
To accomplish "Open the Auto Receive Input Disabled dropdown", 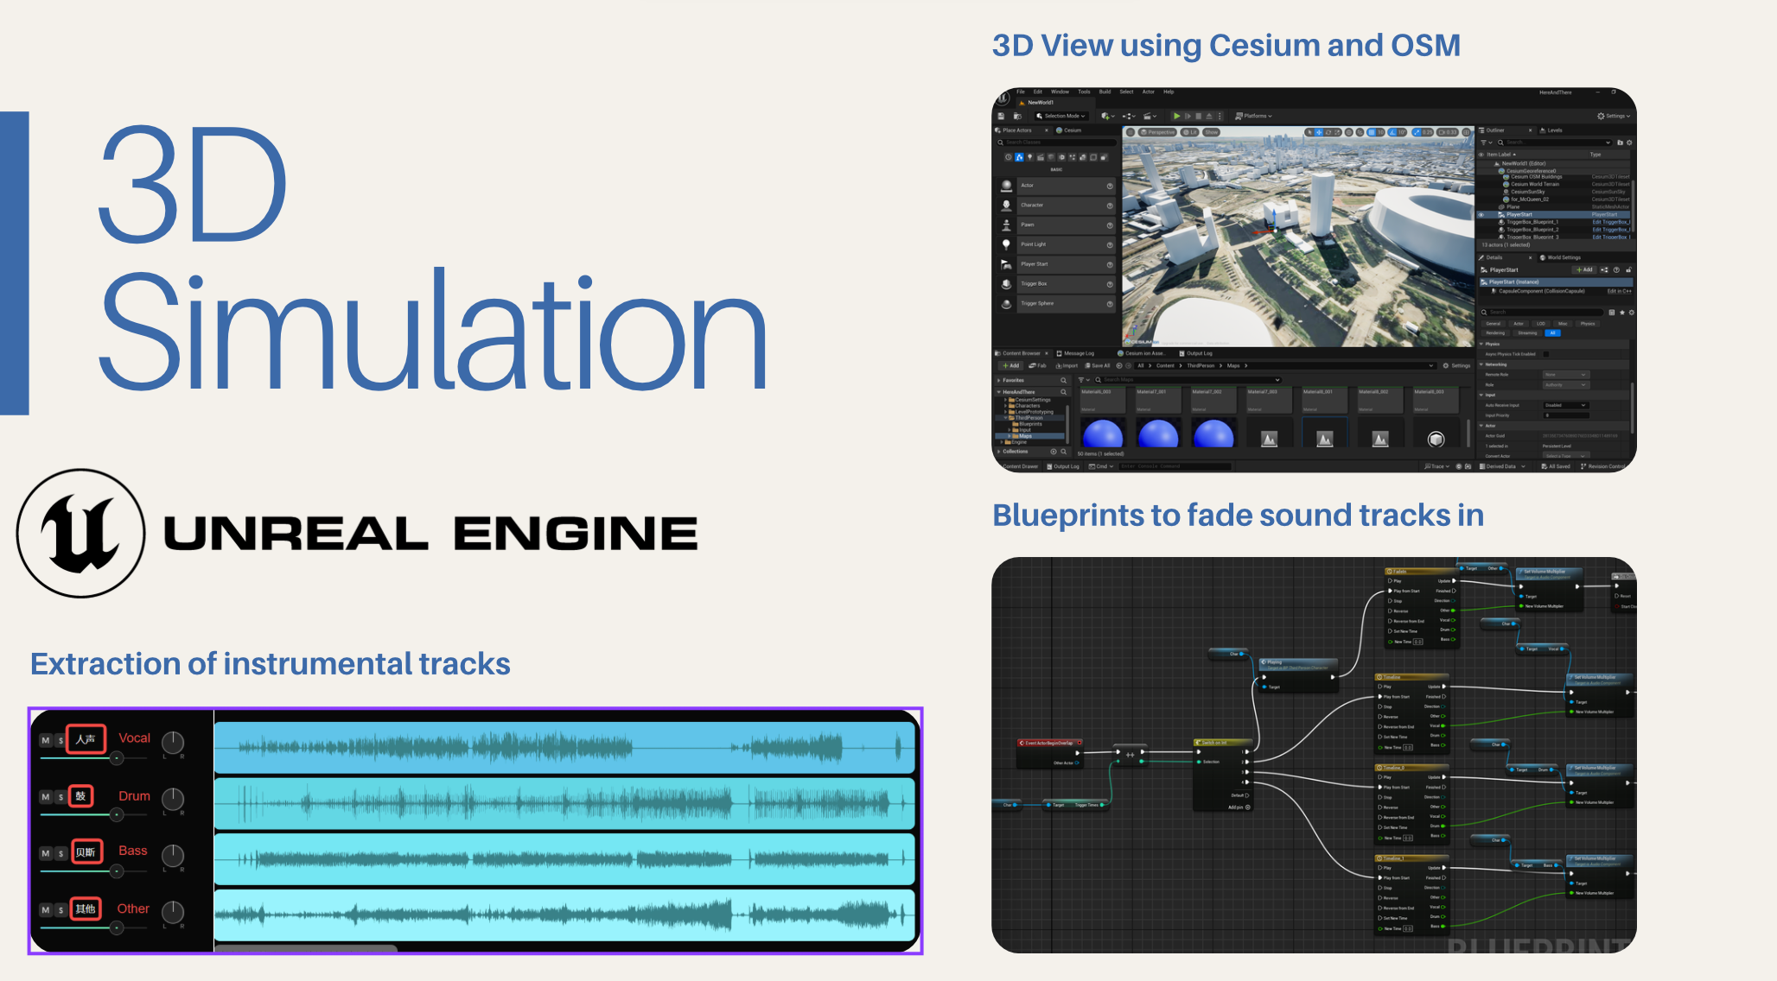I will click(1566, 405).
